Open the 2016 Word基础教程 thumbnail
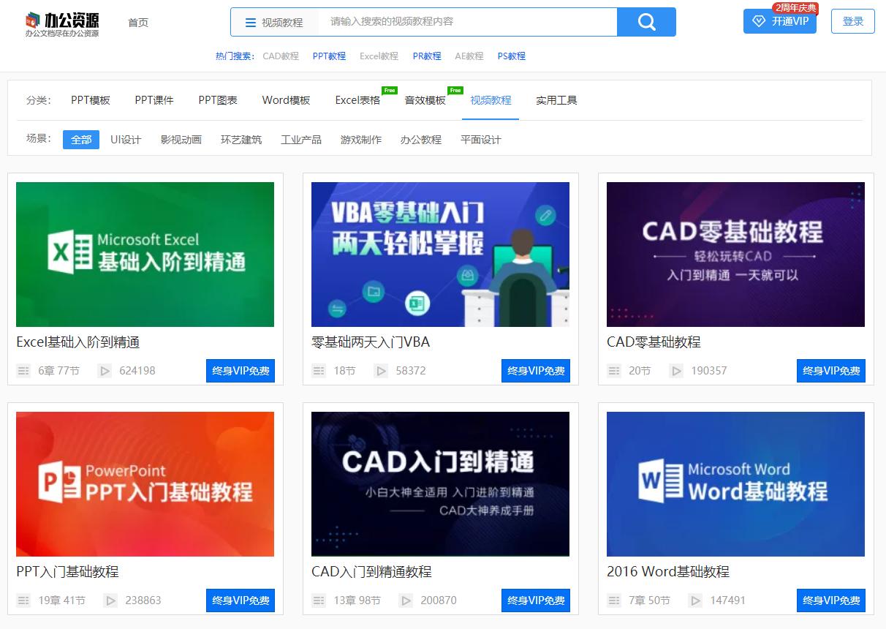The height and width of the screenshot is (629, 886). [x=735, y=484]
